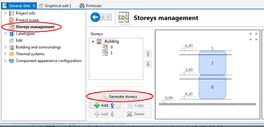Click the storey 0 stairs icon
Screen dimensions: 264x127
(x=105, y=47)
